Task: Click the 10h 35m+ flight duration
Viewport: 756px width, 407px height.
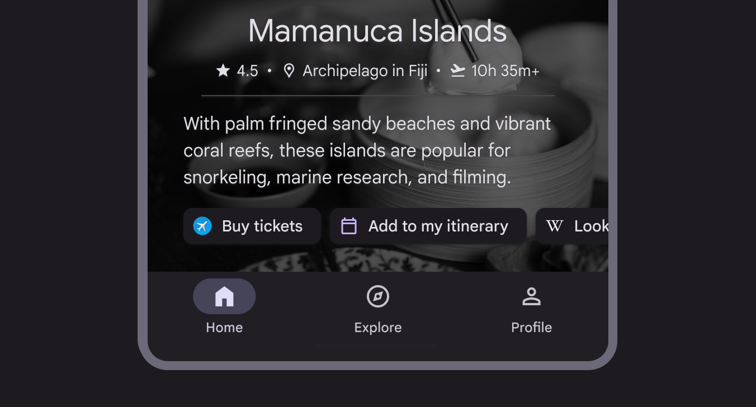Action: point(505,71)
